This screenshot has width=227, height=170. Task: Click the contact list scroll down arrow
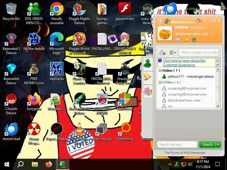click(218, 106)
